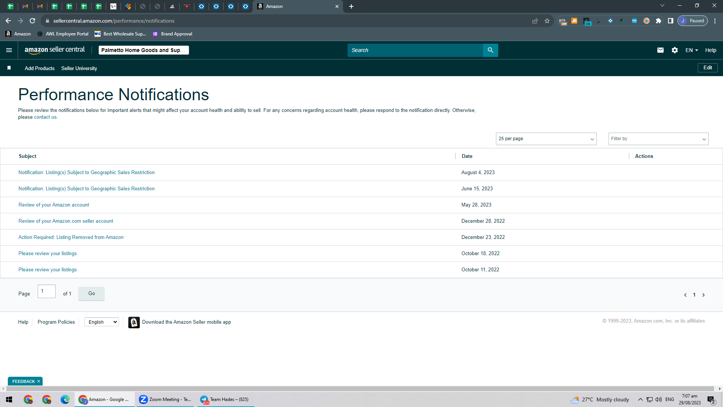Click the Date column header

pyautogui.click(x=467, y=156)
